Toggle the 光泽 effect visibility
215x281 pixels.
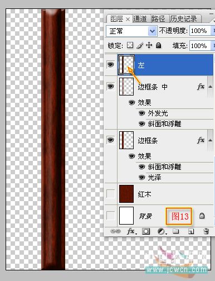(141, 178)
